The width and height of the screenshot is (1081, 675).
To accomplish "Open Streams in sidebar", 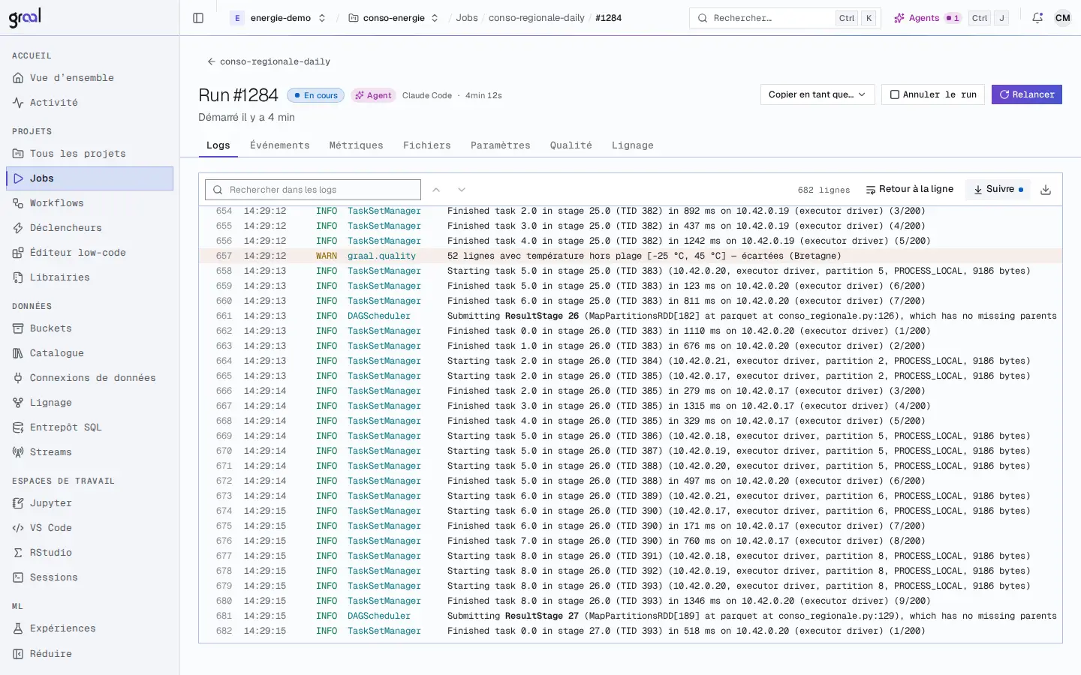I will 89,452.
